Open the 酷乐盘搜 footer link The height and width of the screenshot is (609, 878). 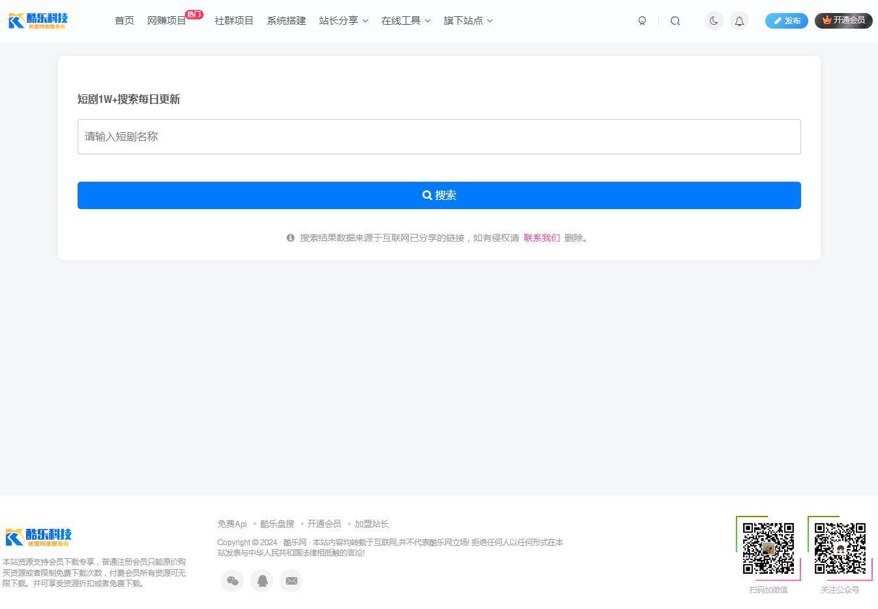pyautogui.click(x=277, y=524)
